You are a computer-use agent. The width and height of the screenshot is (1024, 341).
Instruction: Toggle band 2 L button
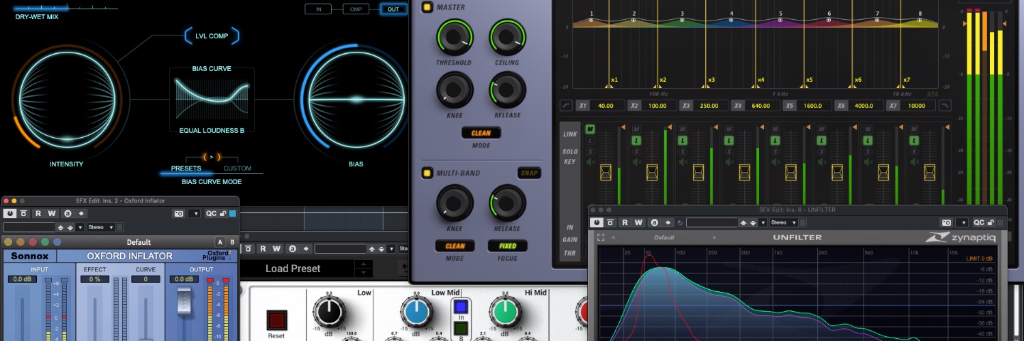[636, 140]
